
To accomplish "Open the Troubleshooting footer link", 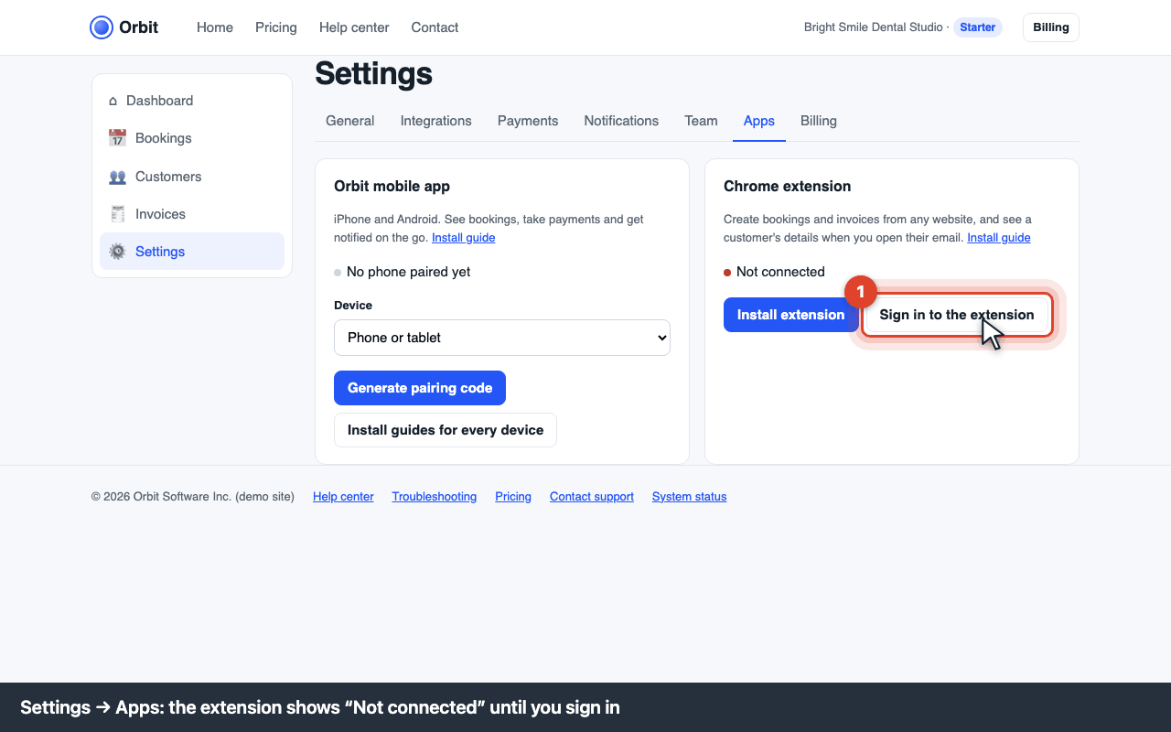I will [x=435, y=497].
